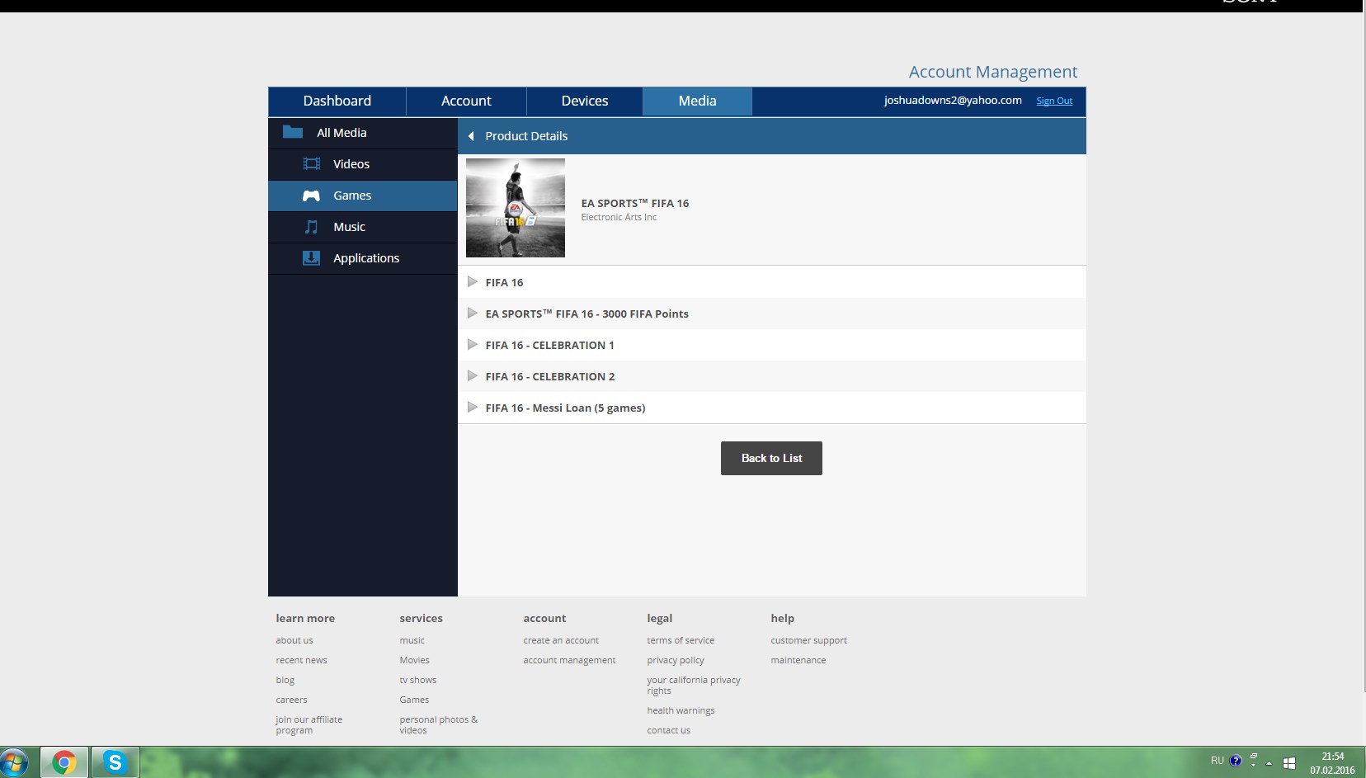The height and width of the screenshot is (778, 1366).
Task: Click the Sign Out link
Action: point(1054,101)
